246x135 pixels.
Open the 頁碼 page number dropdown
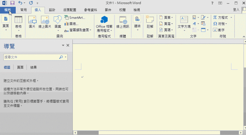pos(166,30)
